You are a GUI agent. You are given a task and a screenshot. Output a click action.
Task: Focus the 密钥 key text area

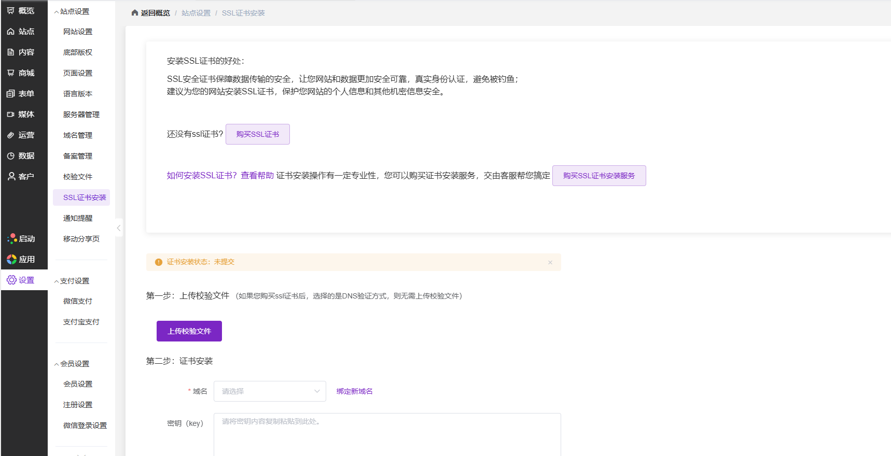pyautogui.click(x=387, y=434)
